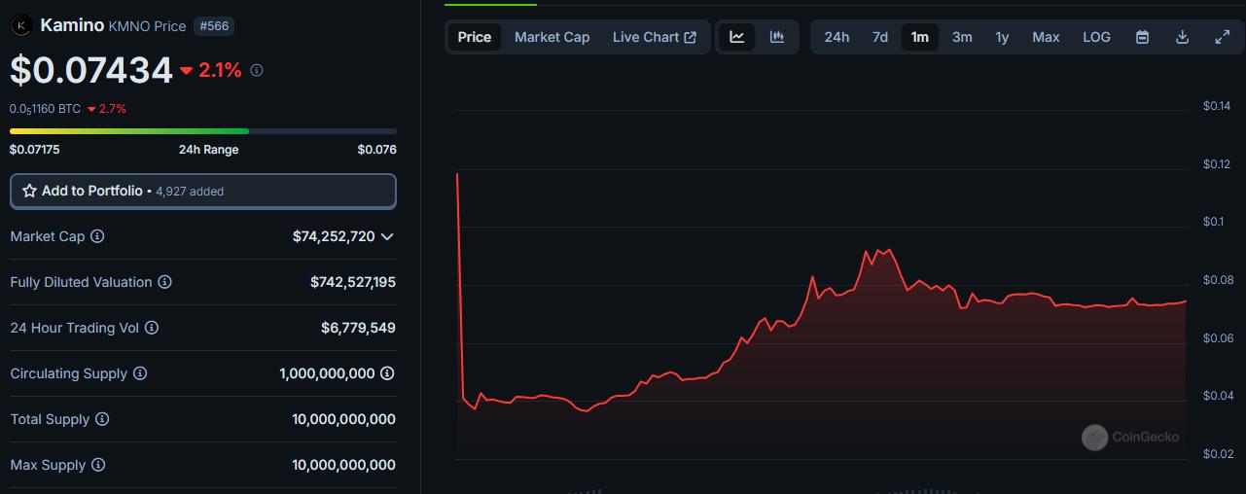Viewport: 1246px width, 494px height.
Task: Click the 2.7% BTC change text
Action: tap(113, 109)
